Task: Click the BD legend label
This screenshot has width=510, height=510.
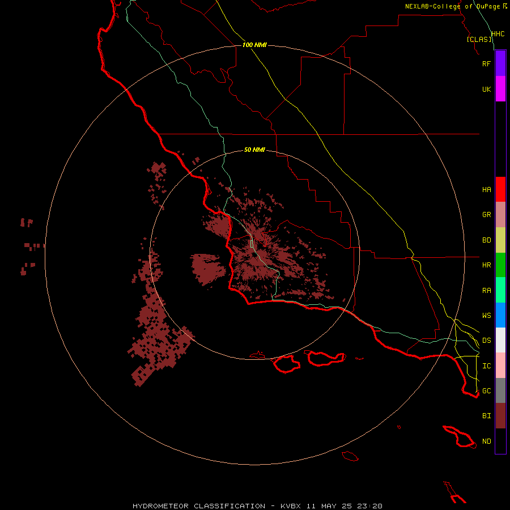Action: (487, 240)
